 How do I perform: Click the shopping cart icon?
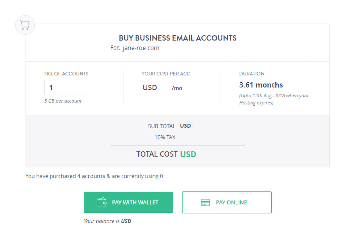pyautogui.click(x=25, y=25)
